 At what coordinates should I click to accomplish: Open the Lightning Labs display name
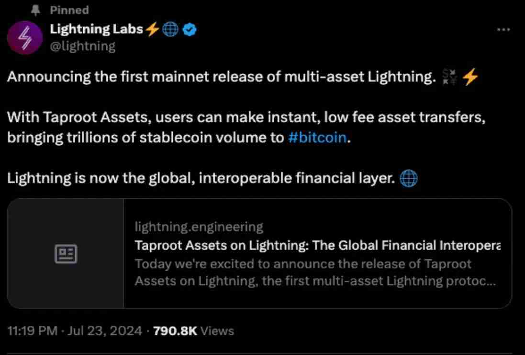coord(97,29)
